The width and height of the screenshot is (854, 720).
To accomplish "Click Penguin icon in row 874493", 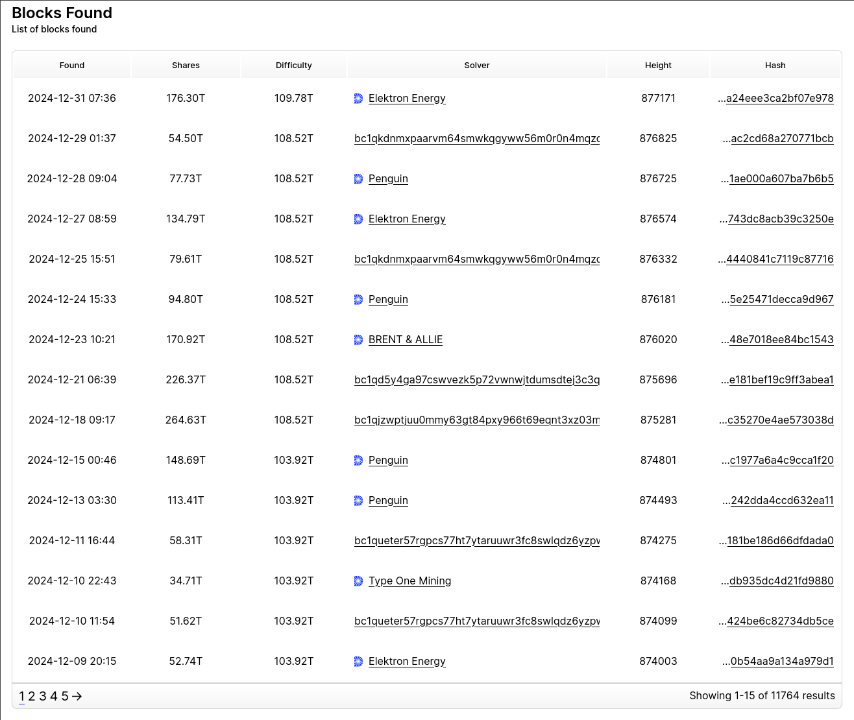I will pos(358,501).
